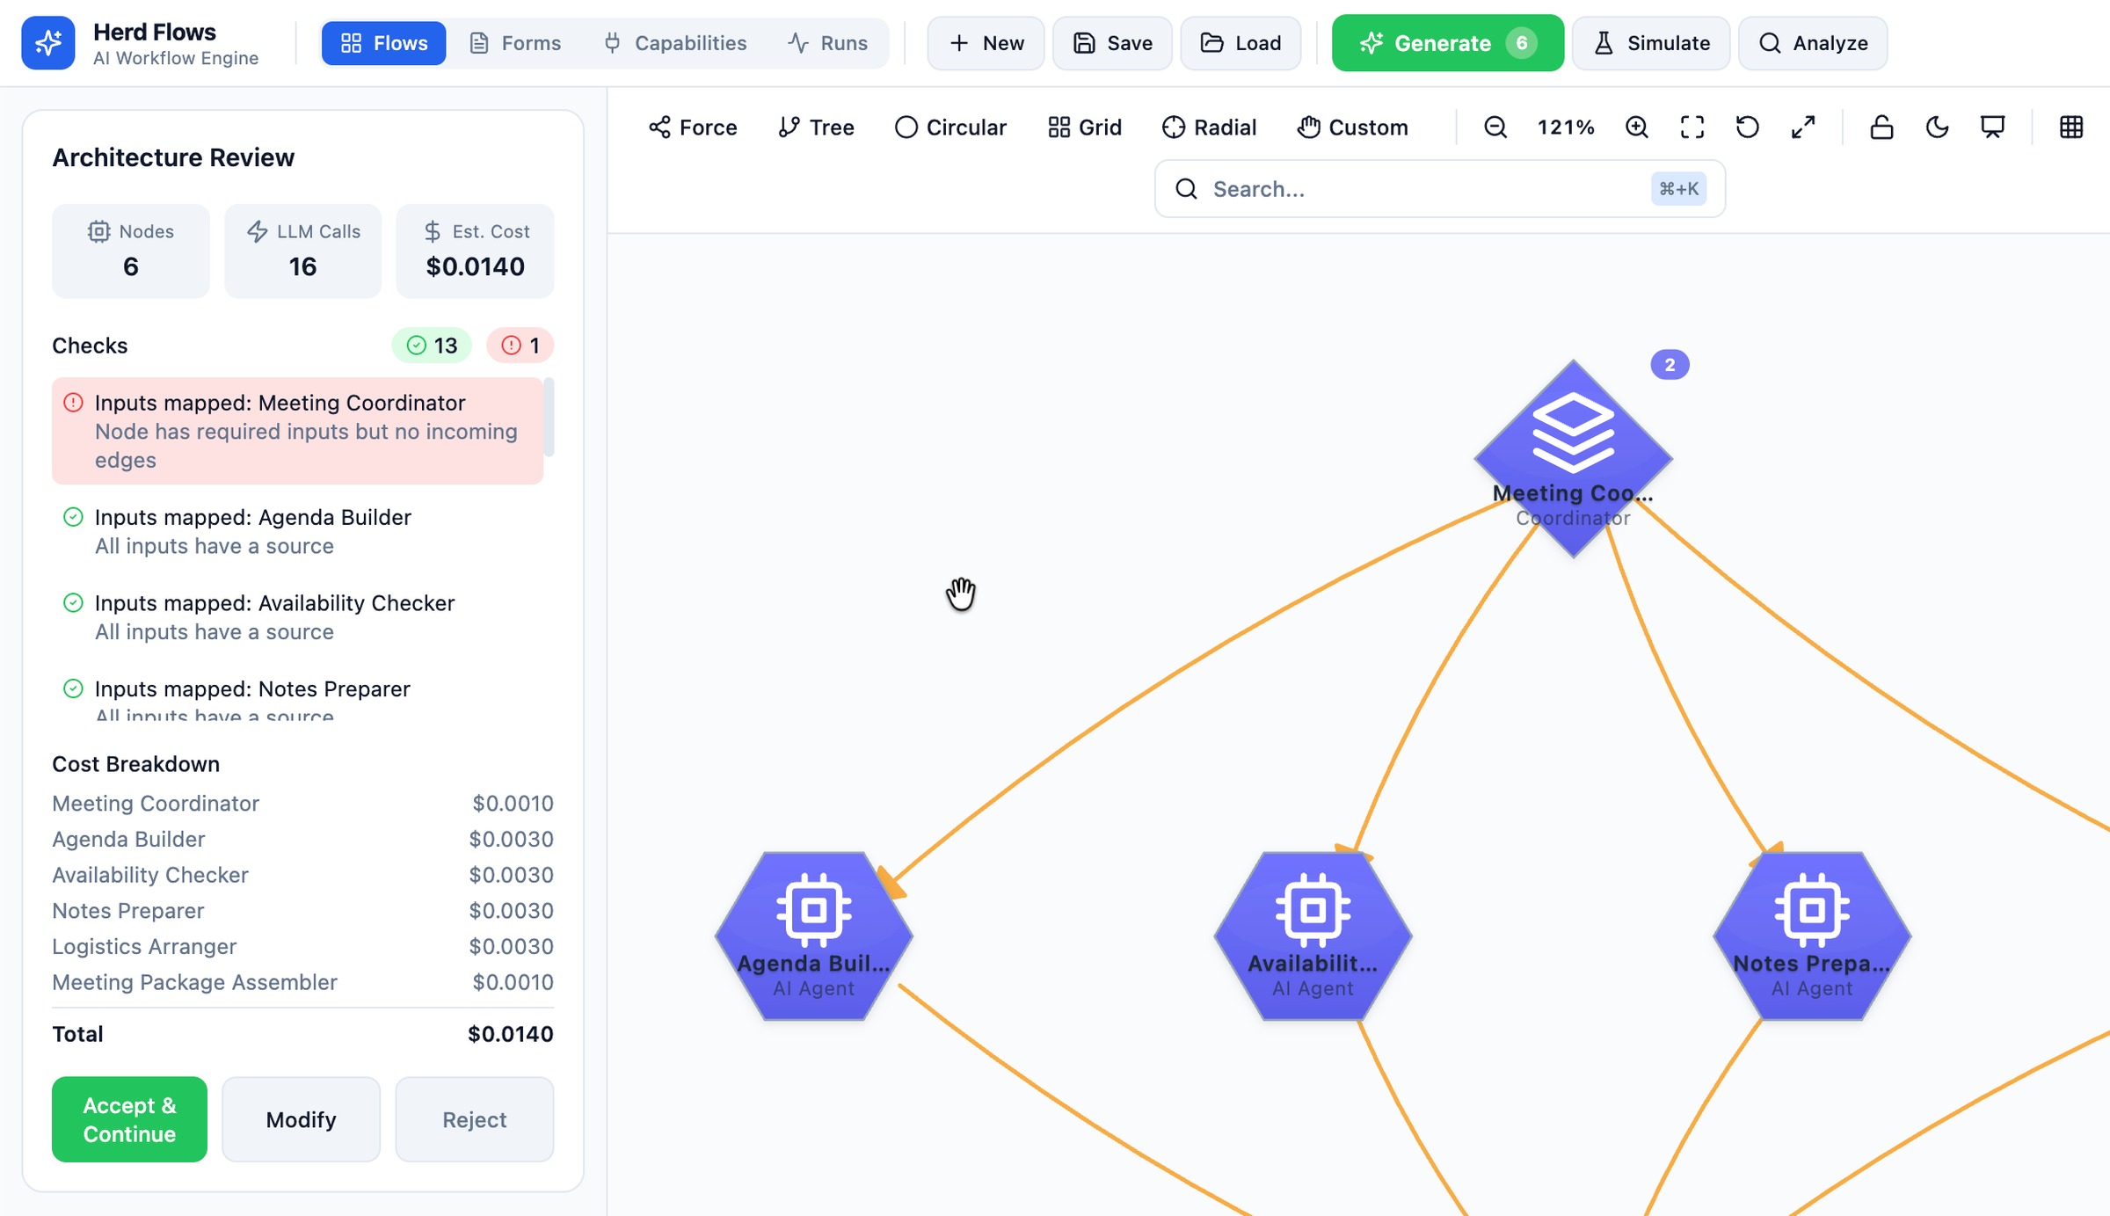
Task: Open the Capabilities tab
Action: (x=675, y=43)
